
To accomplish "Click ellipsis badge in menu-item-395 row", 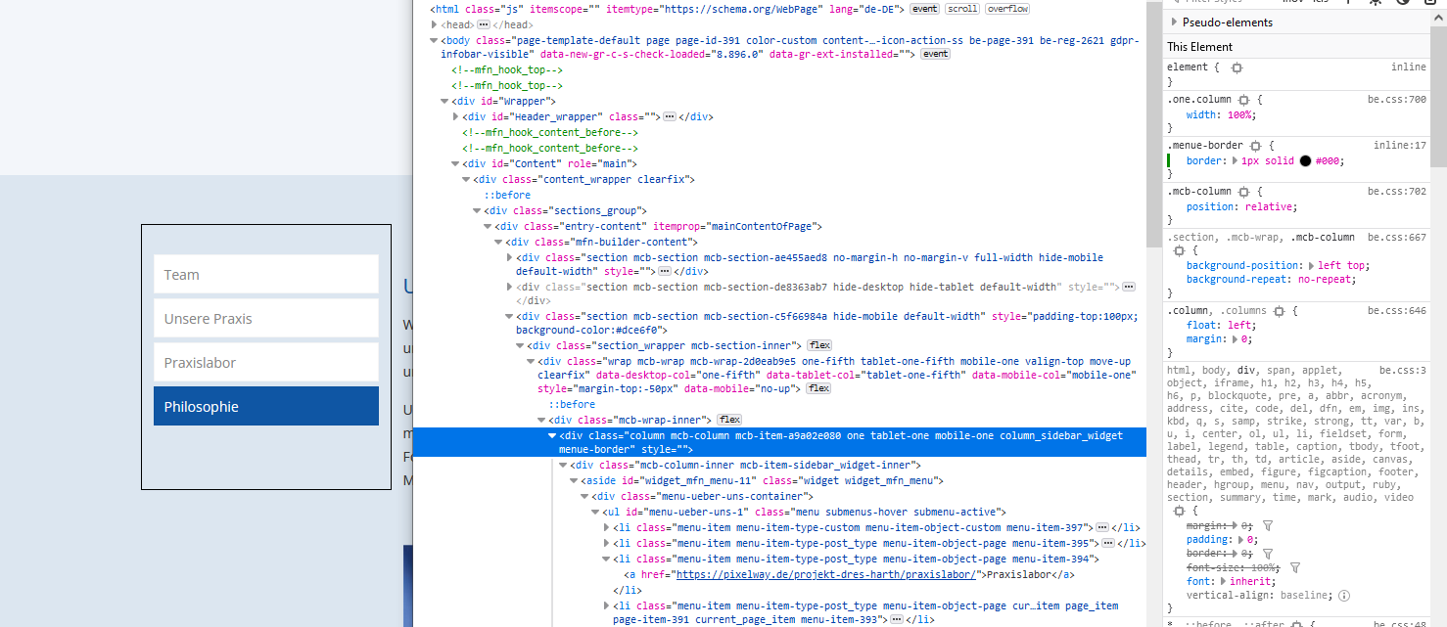I will (1108, 543).
